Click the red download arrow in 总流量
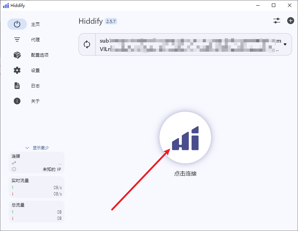 13,218
